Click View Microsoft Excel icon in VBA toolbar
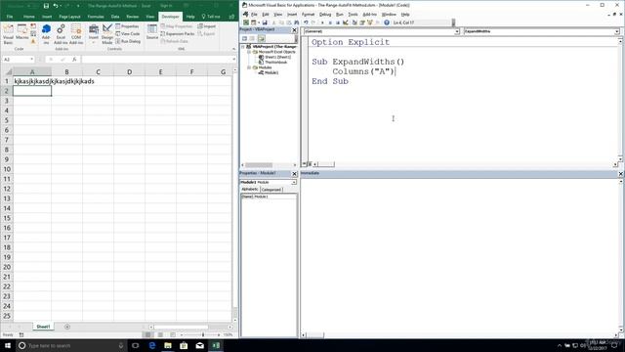The image size is (625, 352). tap(246, 22)
